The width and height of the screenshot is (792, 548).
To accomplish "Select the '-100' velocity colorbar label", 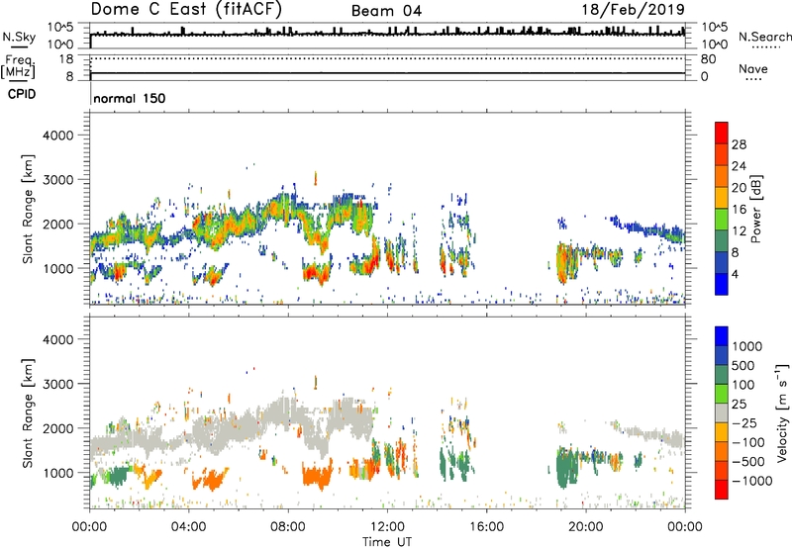I will [748, 442].
